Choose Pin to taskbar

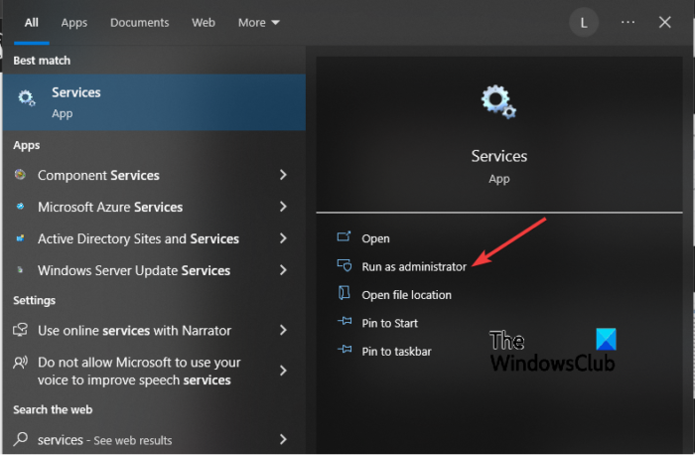396,352
